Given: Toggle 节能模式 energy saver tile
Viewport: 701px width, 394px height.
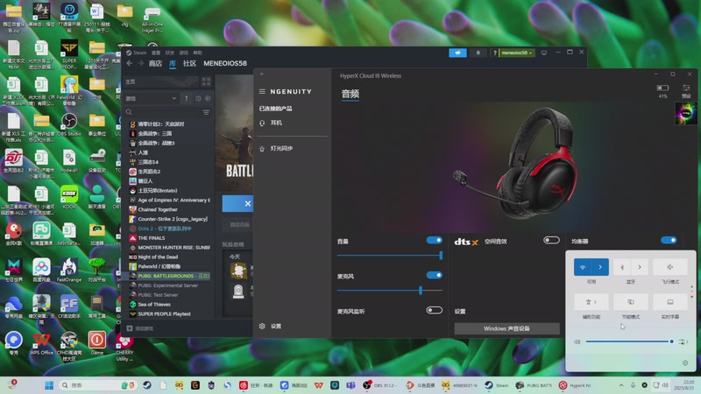Looking at the screenshot, I should [x=631, y=302].
